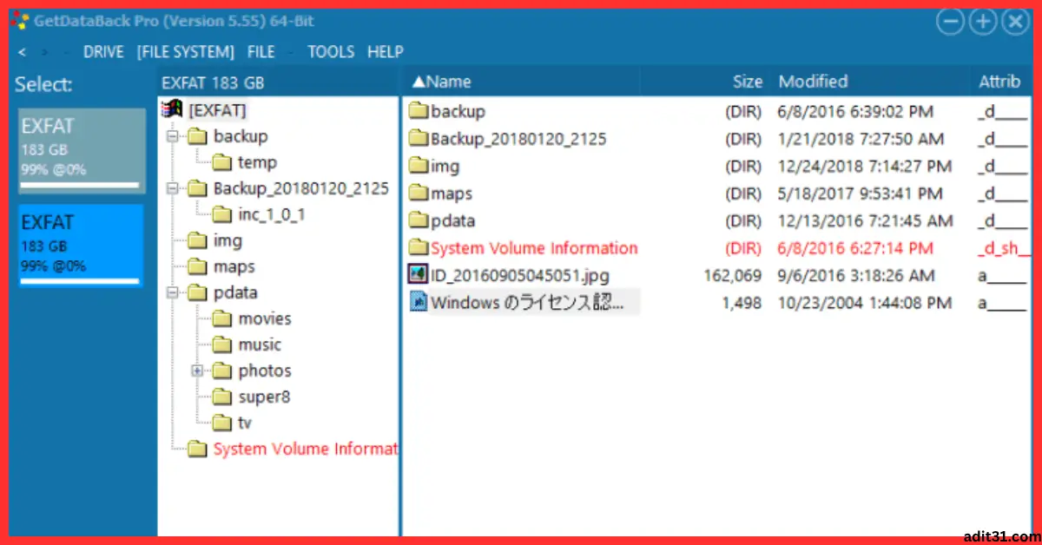
Task: Open the HELP menu
Action: point(386,52)
